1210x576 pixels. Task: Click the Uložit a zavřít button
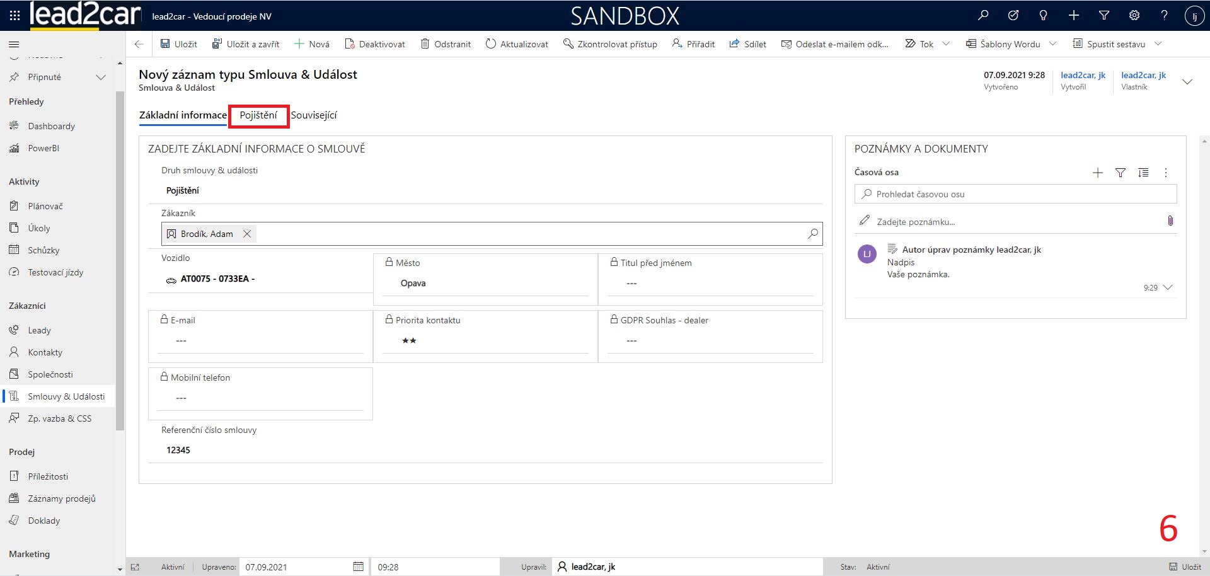[246, 44]
